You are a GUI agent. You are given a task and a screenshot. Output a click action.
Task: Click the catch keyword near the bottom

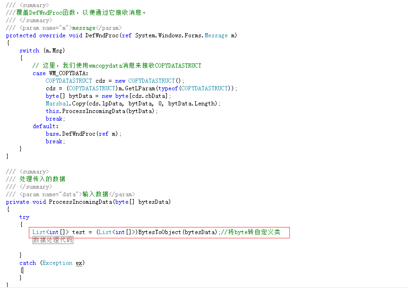coord(27,262)
